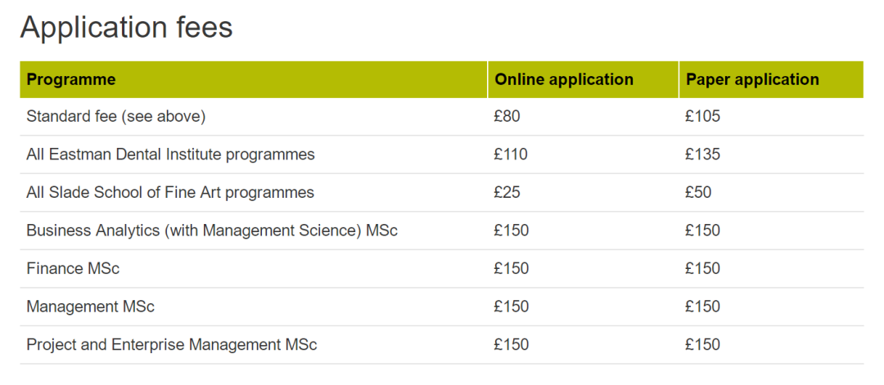Select Project and Enterprise Management MSc
This screenshot has width=884, height=385.
coord(171,344)
